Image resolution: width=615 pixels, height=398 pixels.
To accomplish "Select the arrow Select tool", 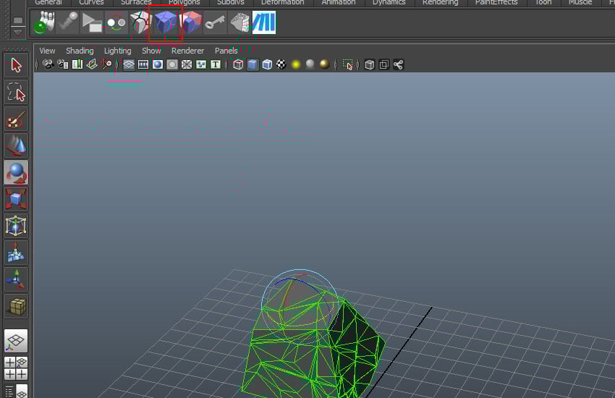I will pyautogui.click(x=16, y=65).
